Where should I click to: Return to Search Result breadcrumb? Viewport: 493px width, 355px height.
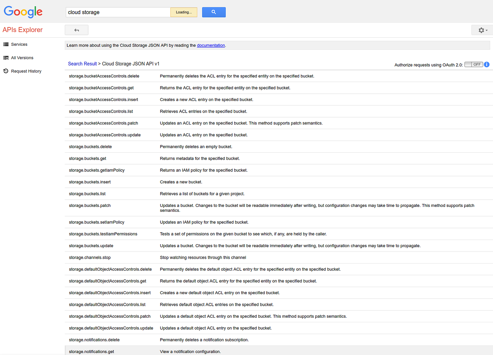82,64
